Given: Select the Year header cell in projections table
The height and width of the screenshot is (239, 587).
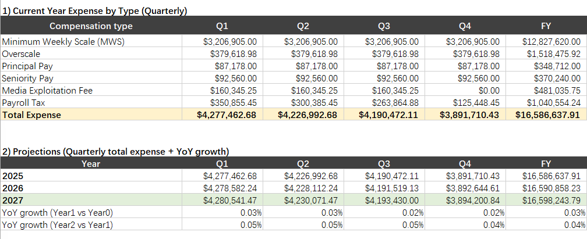Looking at the screenshot, I should tap(91, 163).
